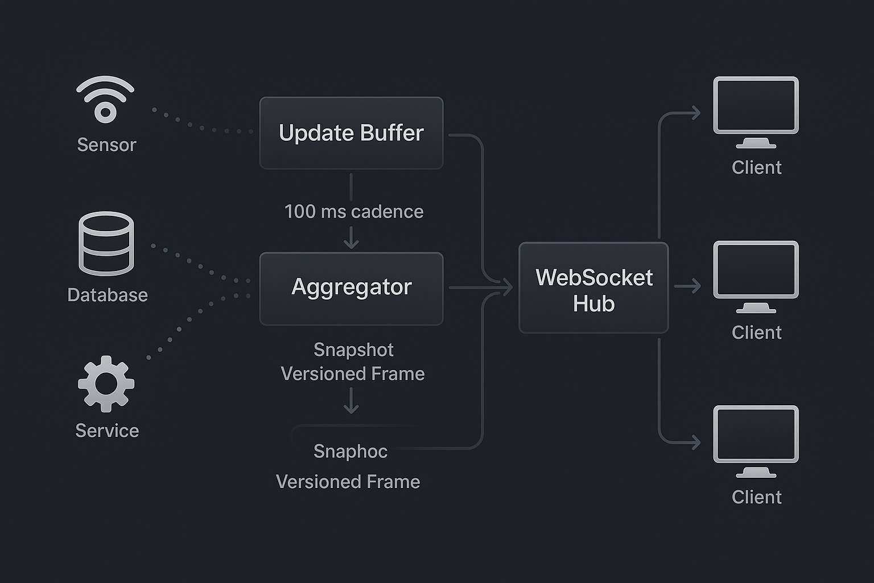This screenshot has height=583, width=874.
Task: Click the arrow below Snapshot Versioned Frame
Action: [351, 401]
